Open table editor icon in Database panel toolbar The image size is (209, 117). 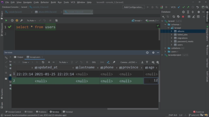189,17
